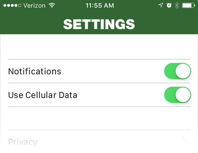The height and width of the screenshot is (153, 198).
Task: Tap the Bluetooth status icon
Action: coord(177,5)
